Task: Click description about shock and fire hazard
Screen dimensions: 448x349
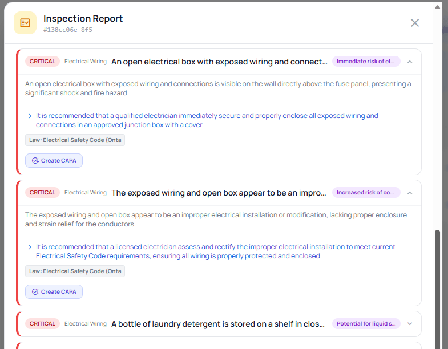Action: pos(218,88)
